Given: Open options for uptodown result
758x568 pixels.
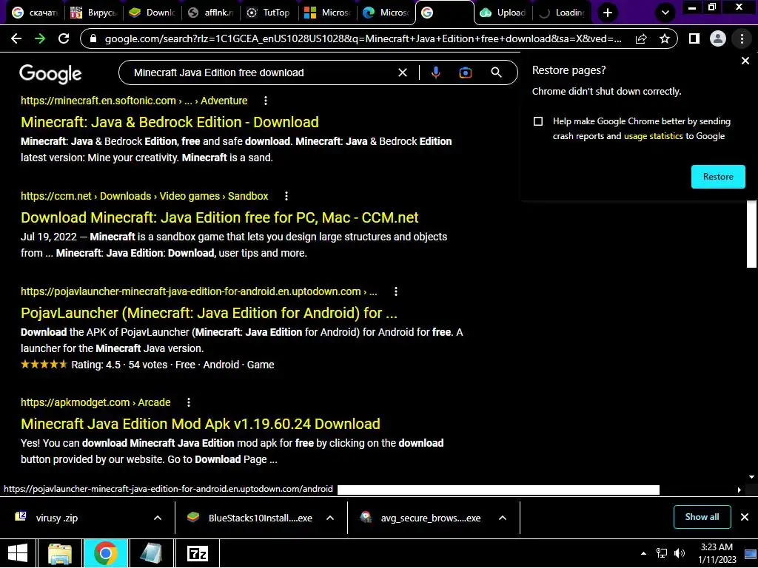Looking at the screenshot, I should [396, 291].
